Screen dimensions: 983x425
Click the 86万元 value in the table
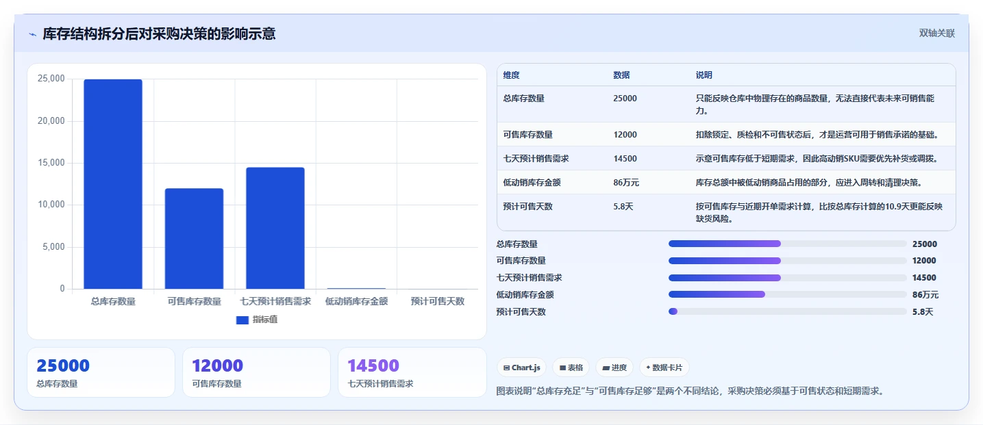tap(627, 183)
